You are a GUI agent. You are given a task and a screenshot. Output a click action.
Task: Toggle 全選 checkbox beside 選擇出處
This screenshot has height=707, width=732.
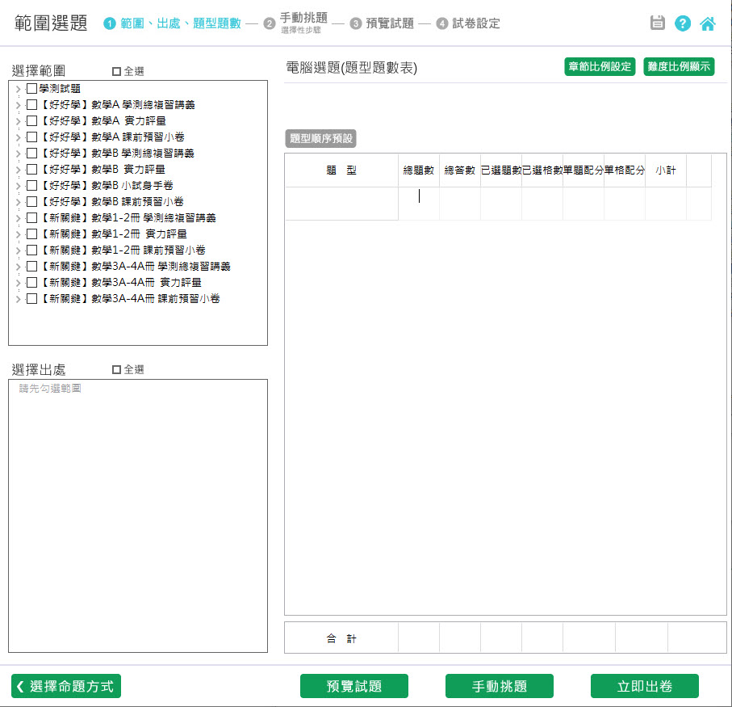(116, 369)
